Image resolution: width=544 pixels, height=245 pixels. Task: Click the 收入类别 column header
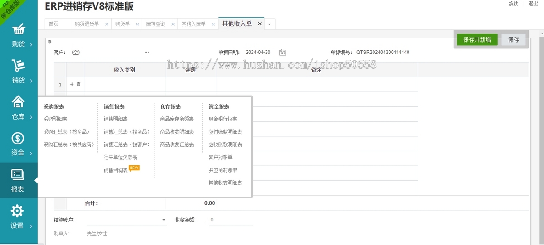click(x=125, y=70)
